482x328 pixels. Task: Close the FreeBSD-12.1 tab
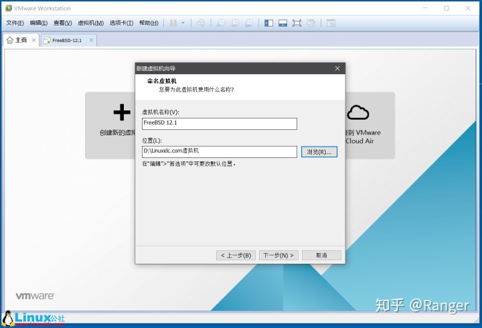91,40
